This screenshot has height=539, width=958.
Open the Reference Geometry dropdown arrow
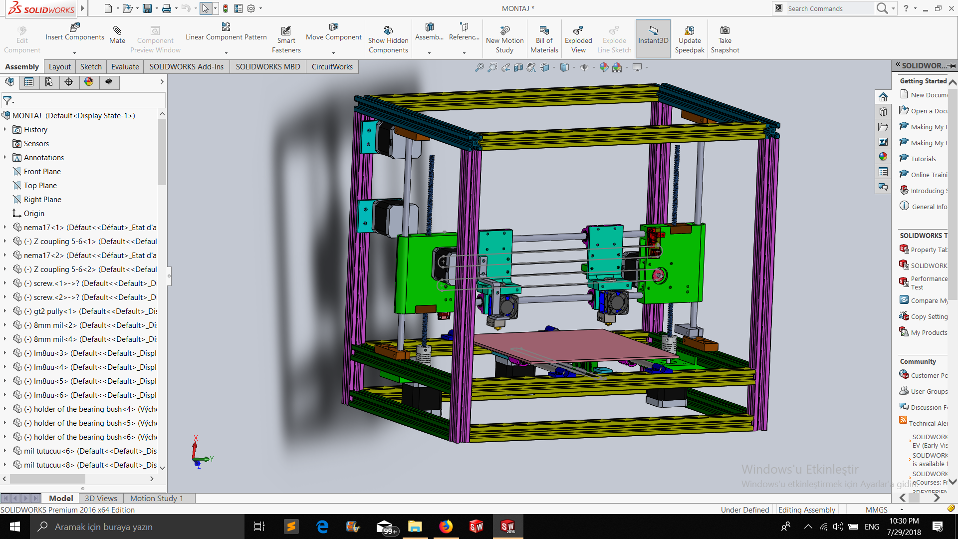464,52
